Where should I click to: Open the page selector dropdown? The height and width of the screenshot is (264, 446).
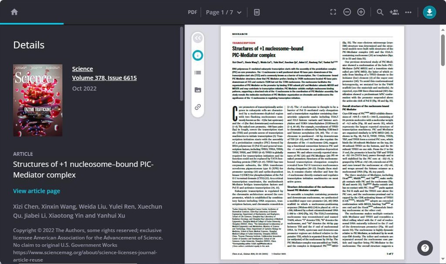point(223,12)
